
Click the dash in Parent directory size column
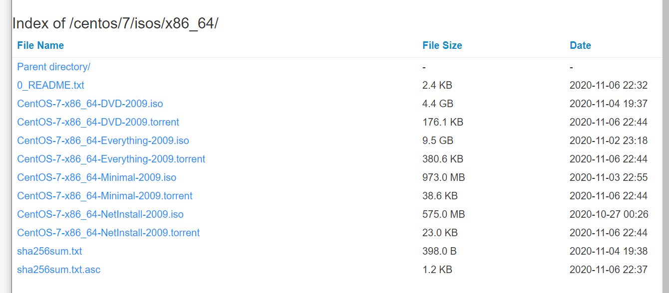[x=423, y=67]
